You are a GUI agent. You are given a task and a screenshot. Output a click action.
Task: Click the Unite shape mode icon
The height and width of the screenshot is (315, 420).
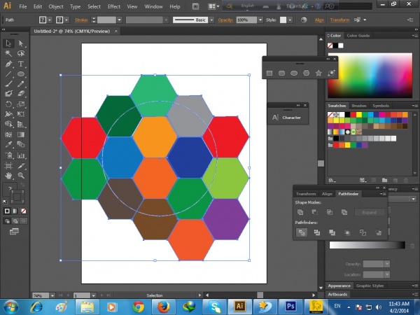(x=300, y=211)
